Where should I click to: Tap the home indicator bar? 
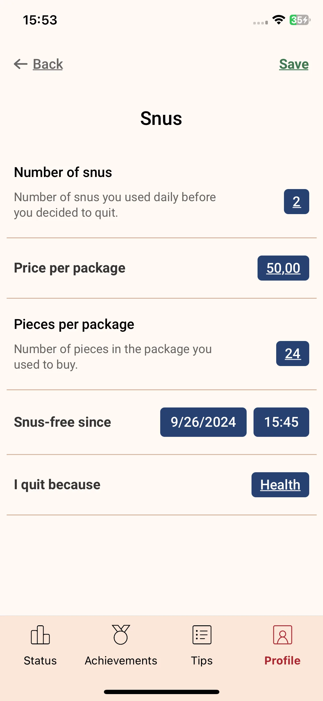pos(161,692)
